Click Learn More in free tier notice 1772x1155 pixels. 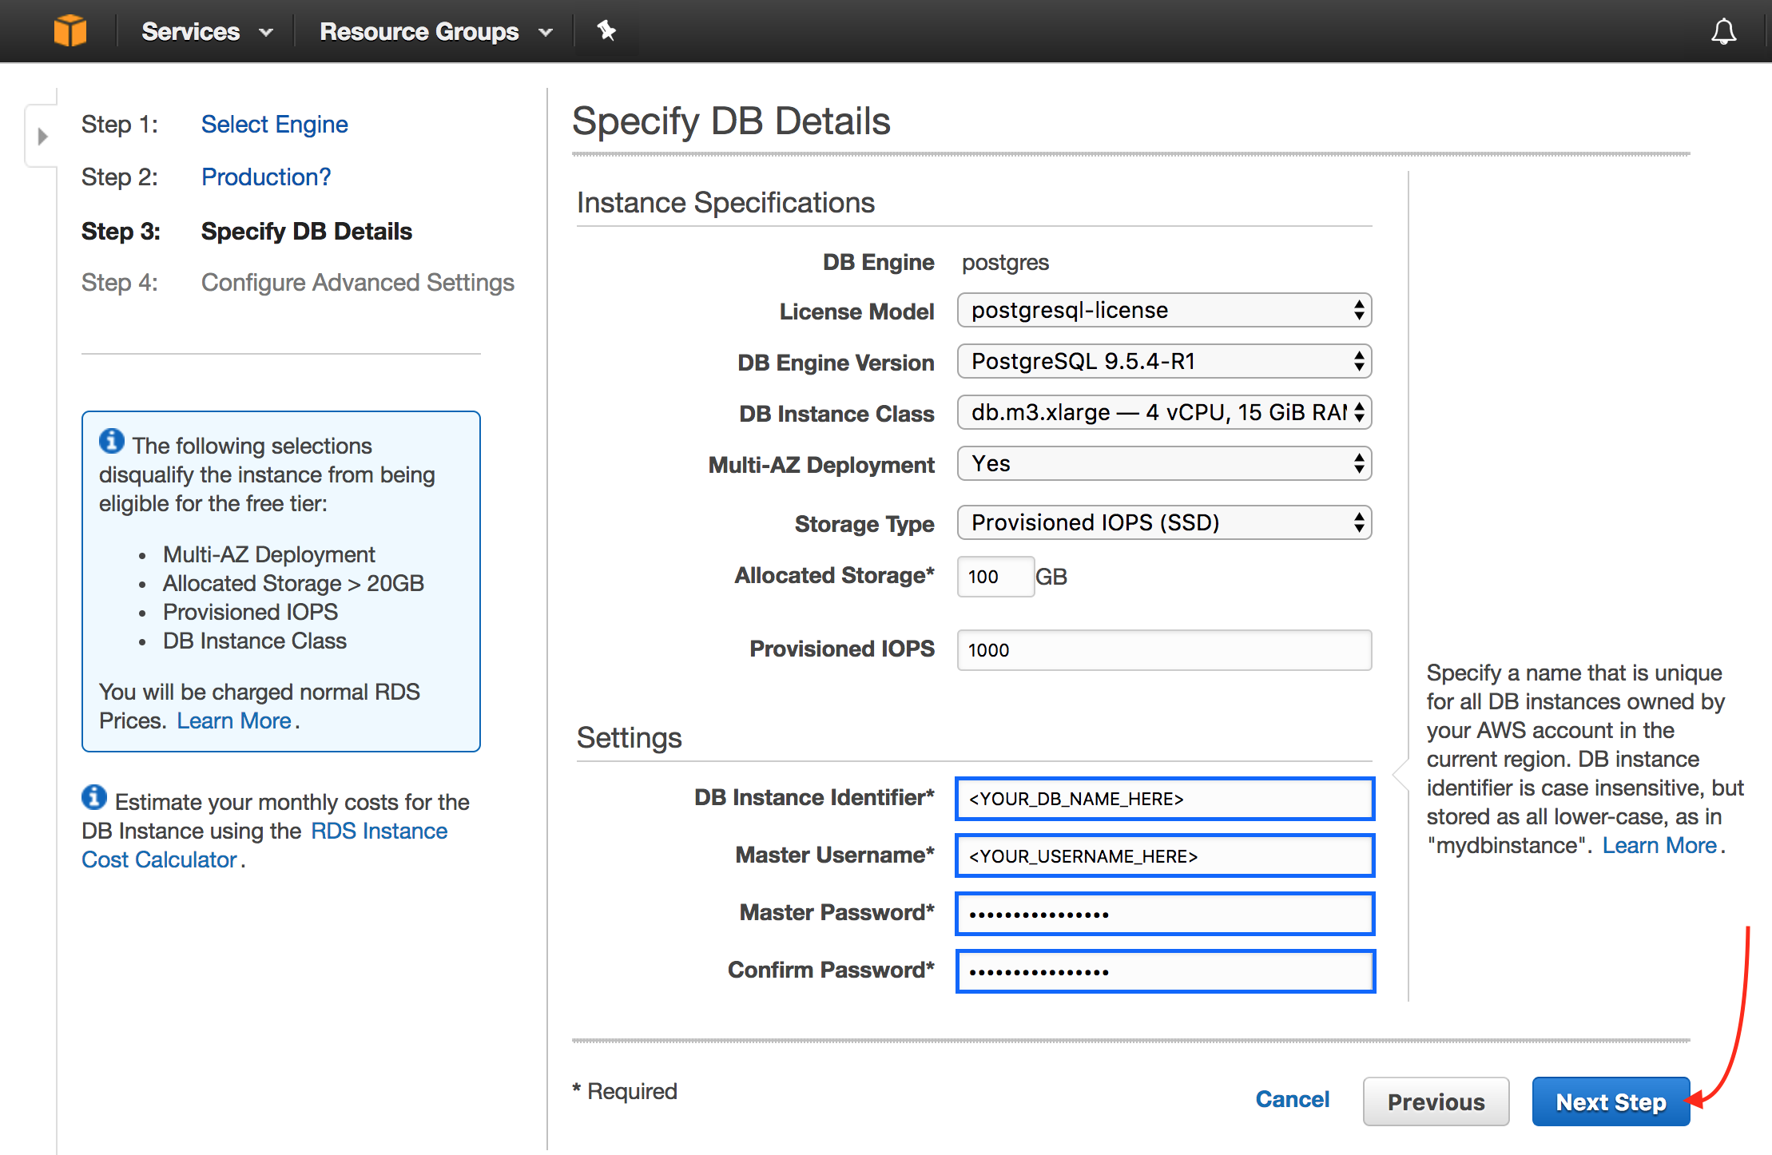pos(234,720)
